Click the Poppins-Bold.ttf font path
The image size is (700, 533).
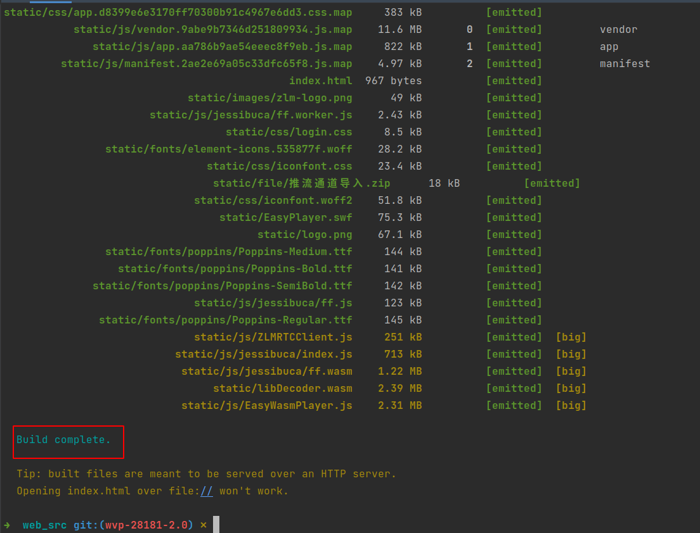(x=235, y=269)
